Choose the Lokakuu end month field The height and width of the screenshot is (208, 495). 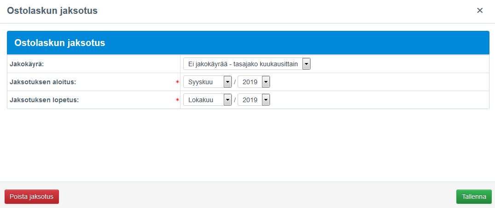(204, 100)
